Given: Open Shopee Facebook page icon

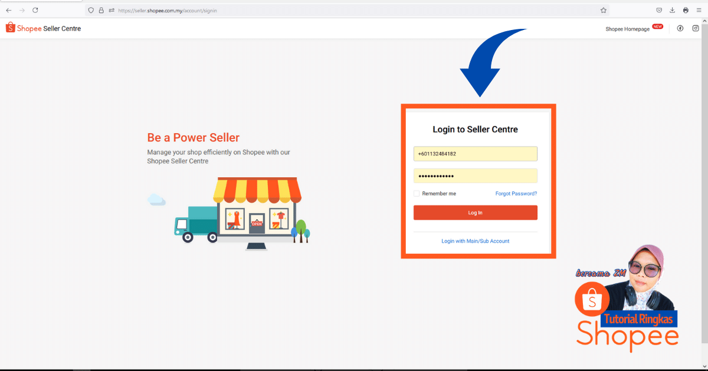Looking at the screenshot, I should 680,28.
